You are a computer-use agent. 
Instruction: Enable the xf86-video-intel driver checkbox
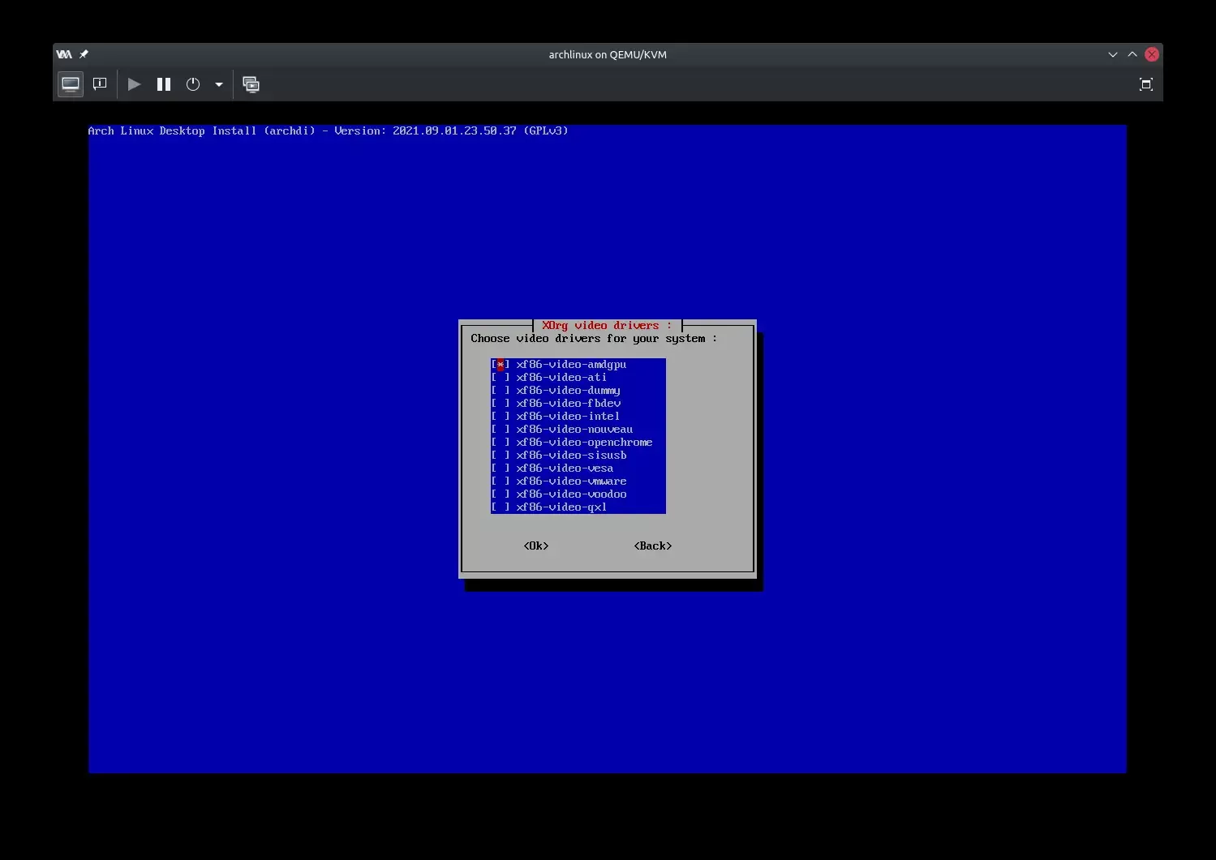[x=501, y=417]
